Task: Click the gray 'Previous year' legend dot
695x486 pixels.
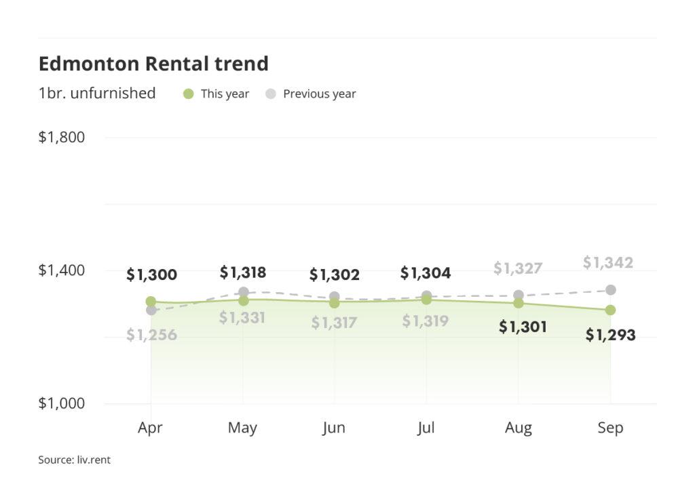Action: 271,94
